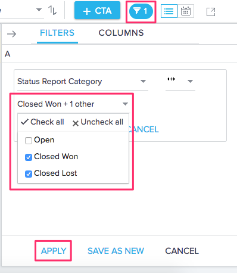Image resolution: width=237 pixels, height=273 pixels.
Task: Switch to the COLUMNS tab
Action: coord(121,33)
